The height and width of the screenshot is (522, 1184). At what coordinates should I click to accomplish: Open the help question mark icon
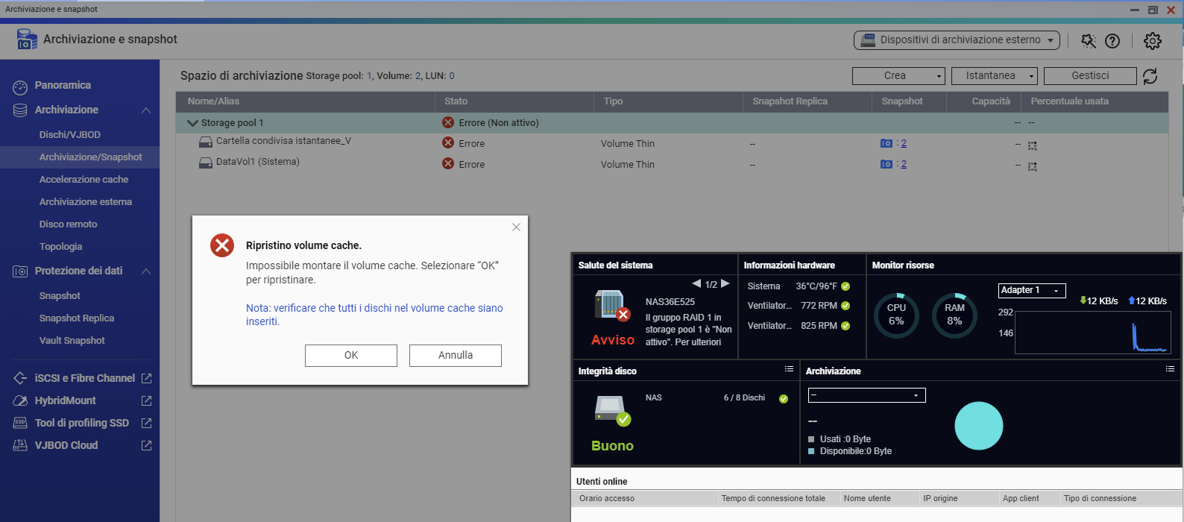click(x=1112, y=41)
